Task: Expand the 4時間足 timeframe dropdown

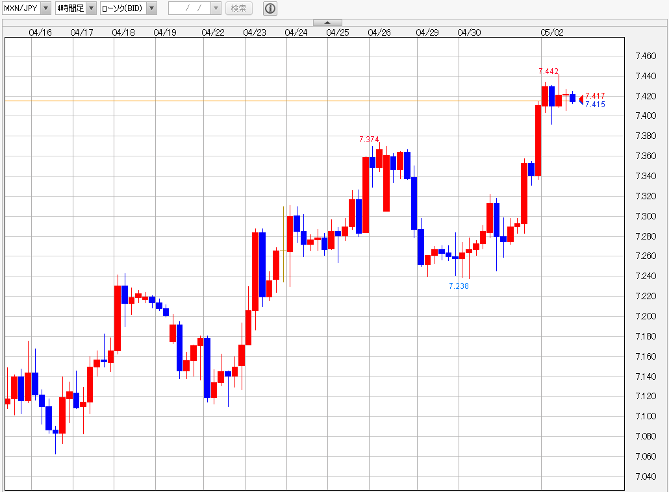Action: pyautogui.click(x=91, y=8)
